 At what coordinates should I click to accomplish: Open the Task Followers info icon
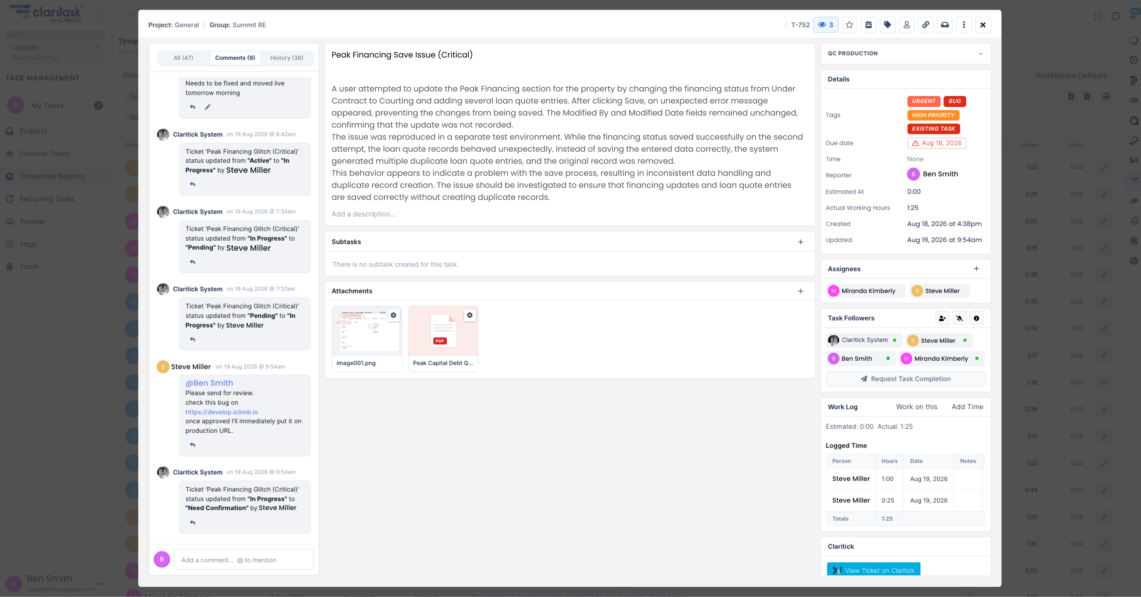(976, 319)
